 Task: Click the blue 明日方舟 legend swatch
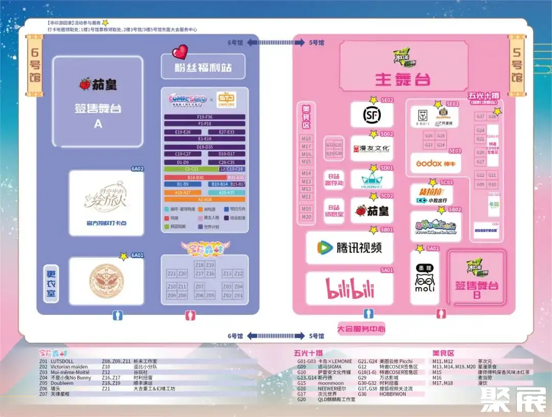[x=226, y=209]
